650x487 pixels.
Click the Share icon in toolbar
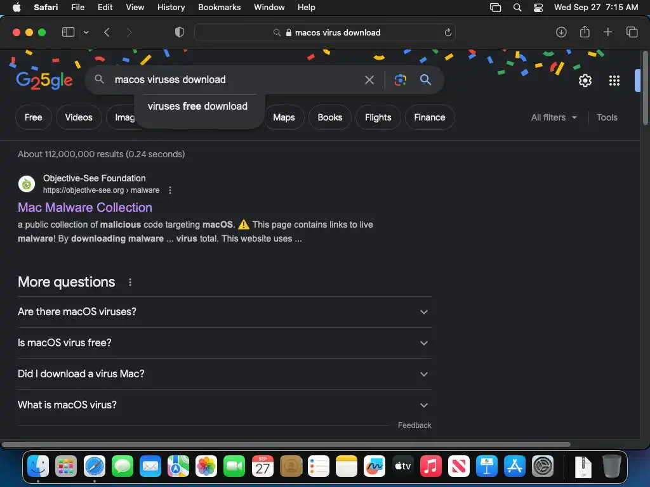(x=585, y=32)
